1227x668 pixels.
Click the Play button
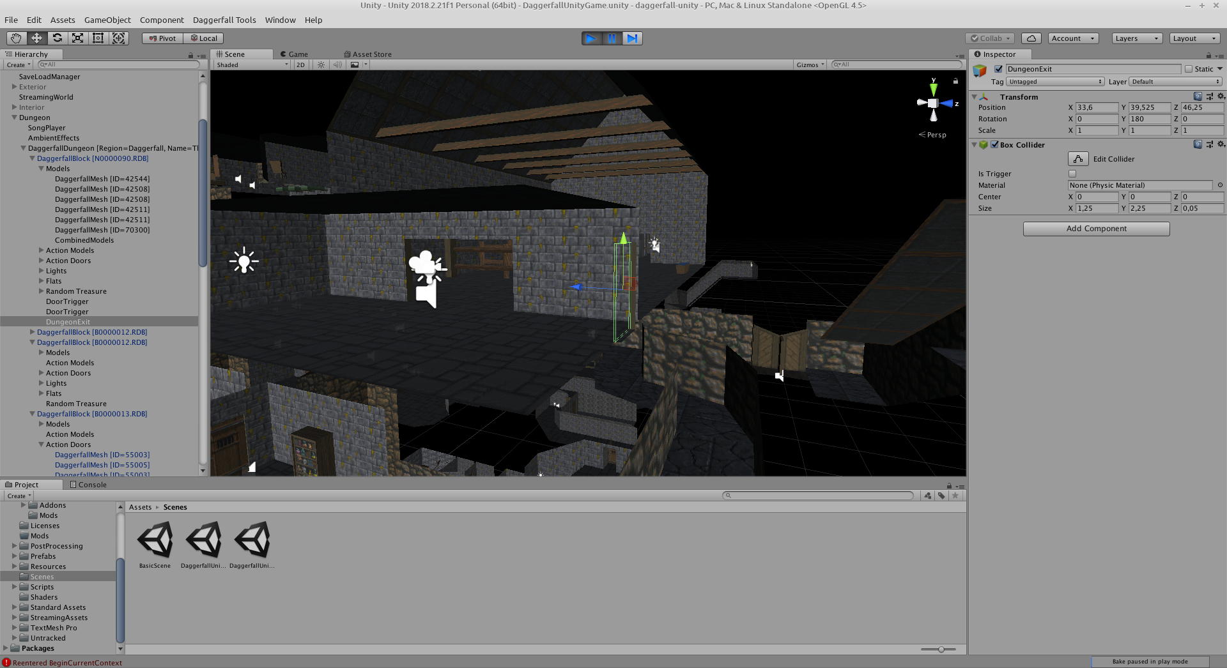[x=591, y=38]
